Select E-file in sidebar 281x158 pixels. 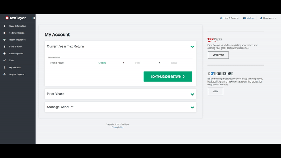tap(12, 60)
